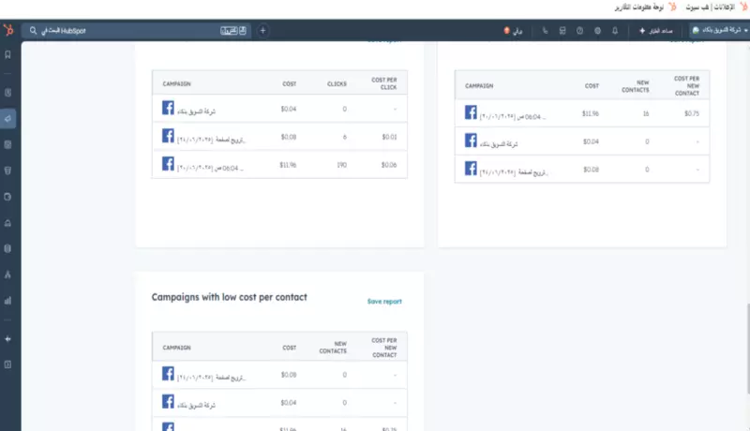Click the magnifier search icon in search bar
Image resolution: width=750 pixels, height=431 pixels.
33,31
